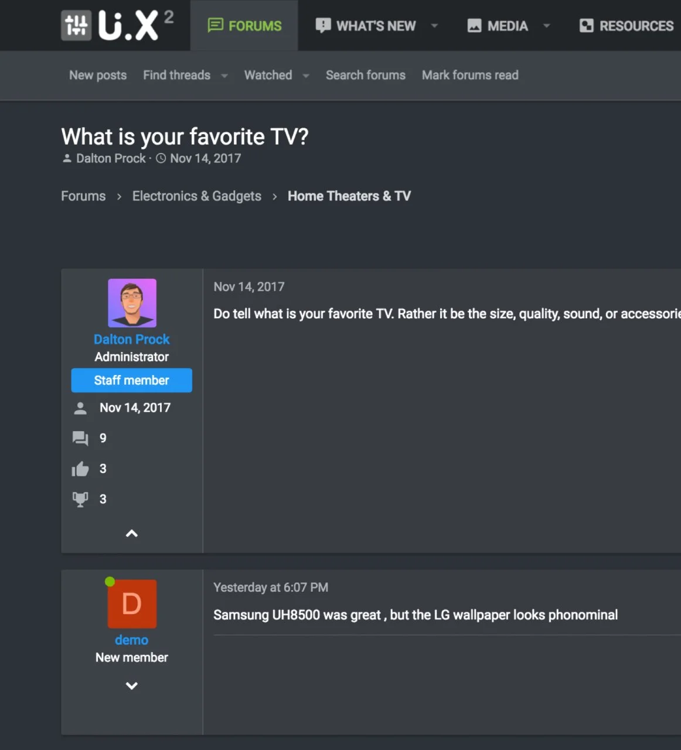
Task: Collapse Dalton Prock's user info panel
Action: tap(132, 533)
